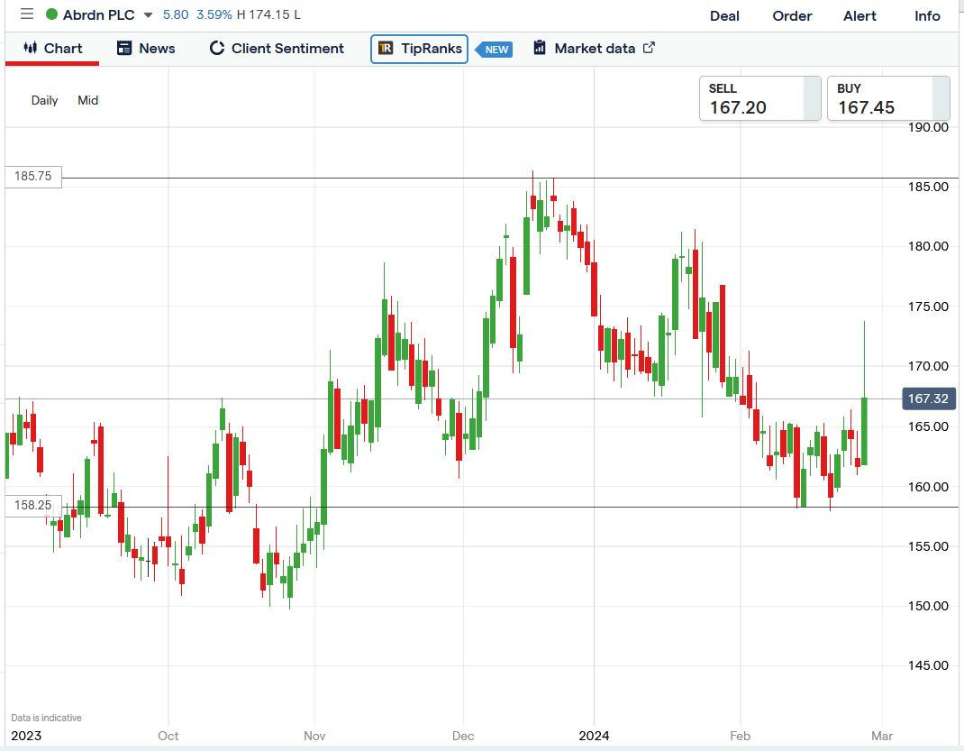Open the Order menu
This screenshot has height=751, width=964.
[x=792, y=16]
